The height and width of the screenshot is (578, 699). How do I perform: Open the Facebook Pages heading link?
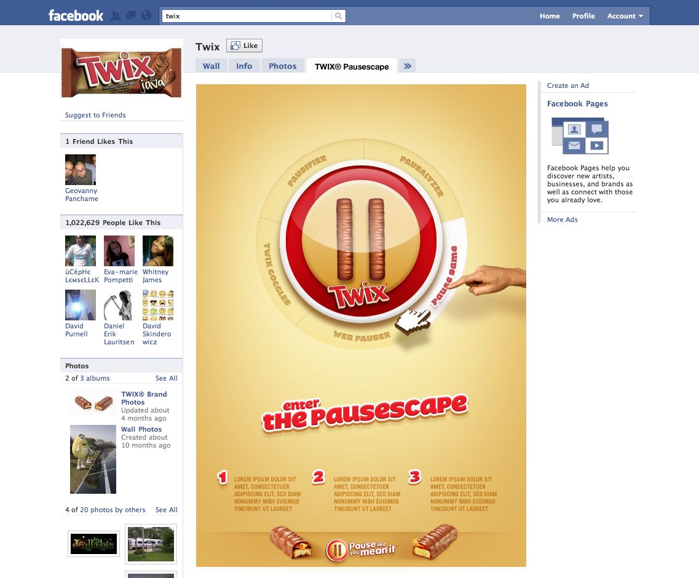577,103
